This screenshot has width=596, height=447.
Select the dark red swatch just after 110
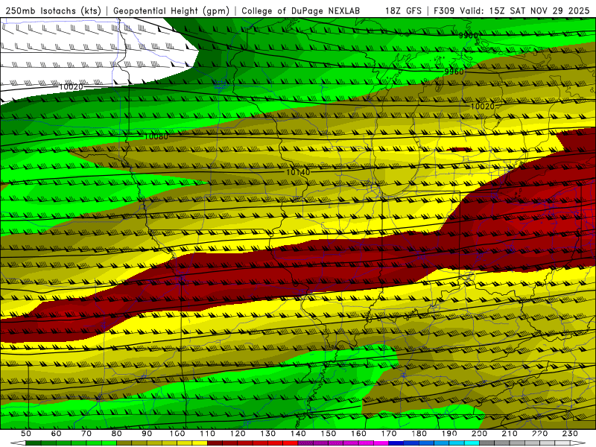[x=215, y=443]
